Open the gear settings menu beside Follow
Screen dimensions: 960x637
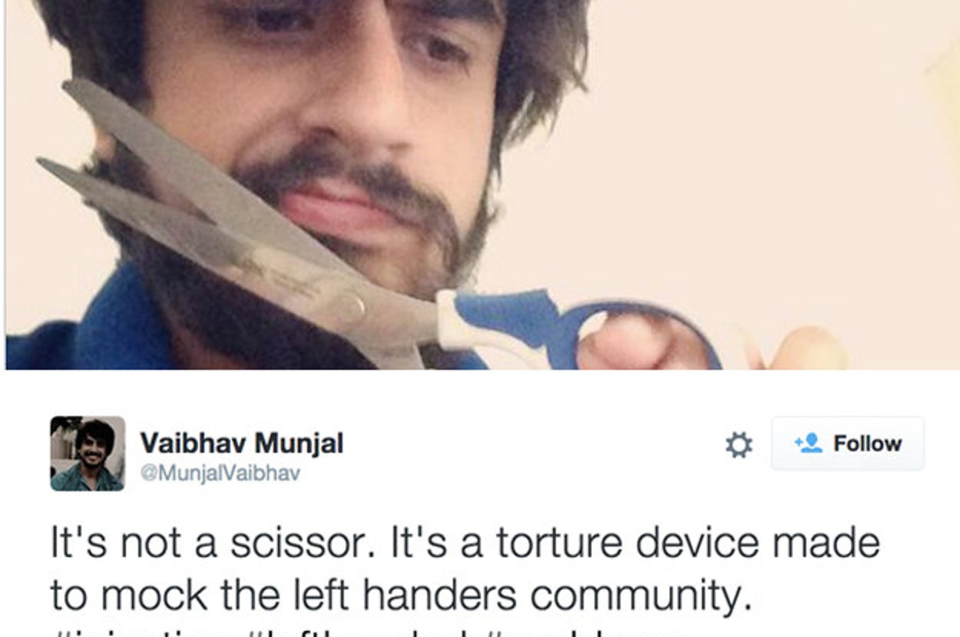coord(739,444)
